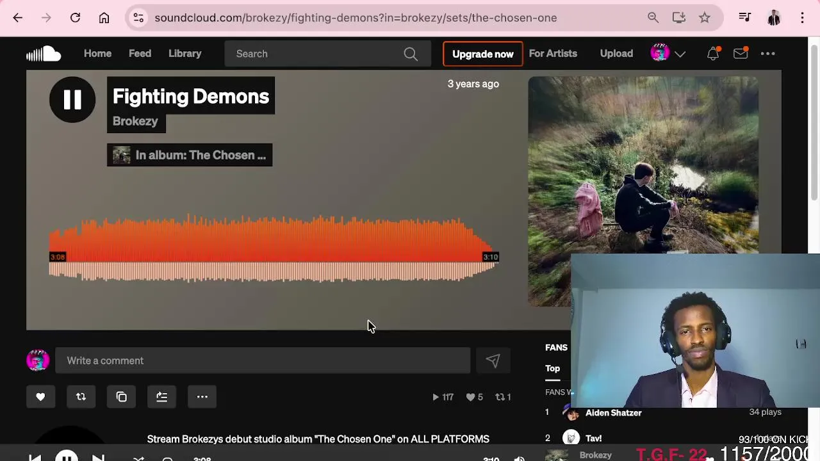820x461 pixels.
Task: Select the Top fans tab
Action: 553,369
